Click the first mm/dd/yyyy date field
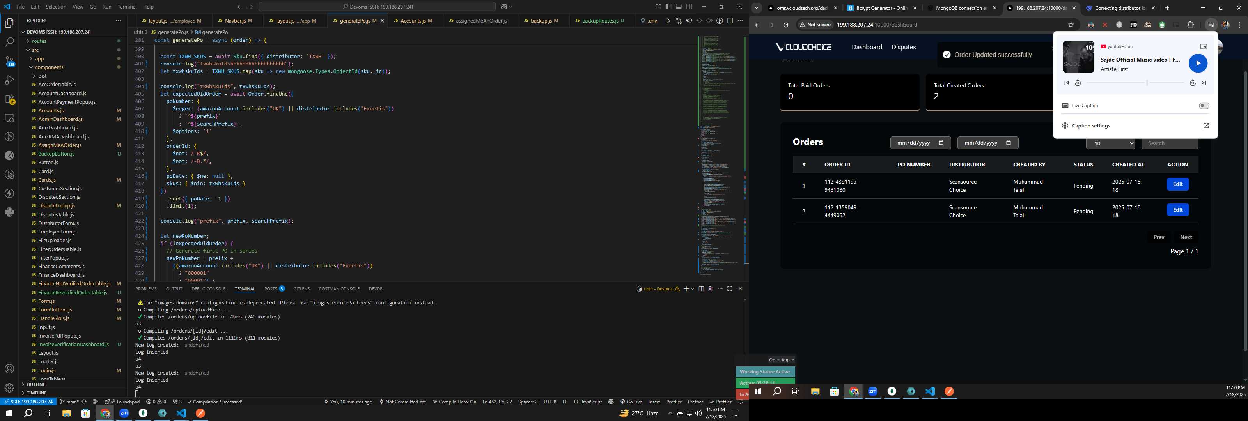Image resolution: width=1248 pixels, height=421 pixels. (x=920, y=143)
